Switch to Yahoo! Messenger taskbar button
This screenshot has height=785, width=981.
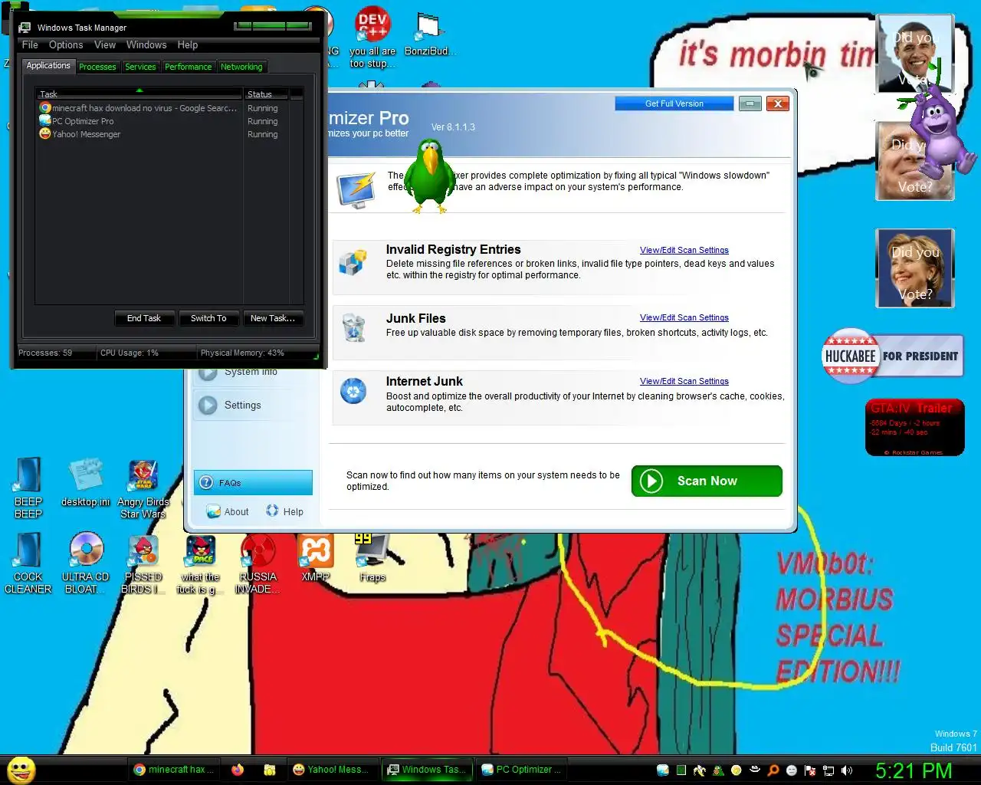[331, 770]
